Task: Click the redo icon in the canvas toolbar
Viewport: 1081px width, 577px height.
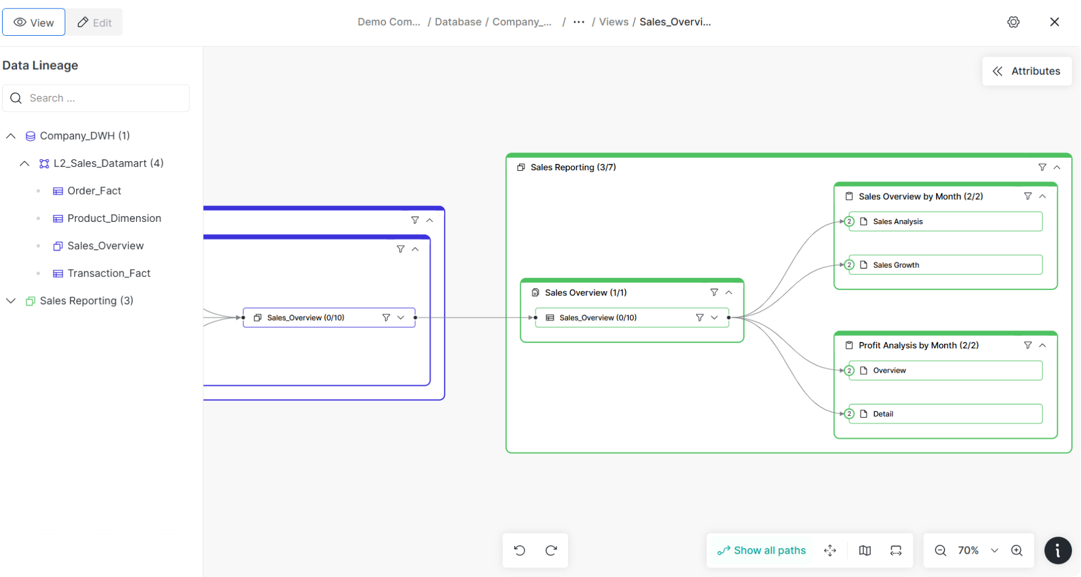Action: coord(551,550)
